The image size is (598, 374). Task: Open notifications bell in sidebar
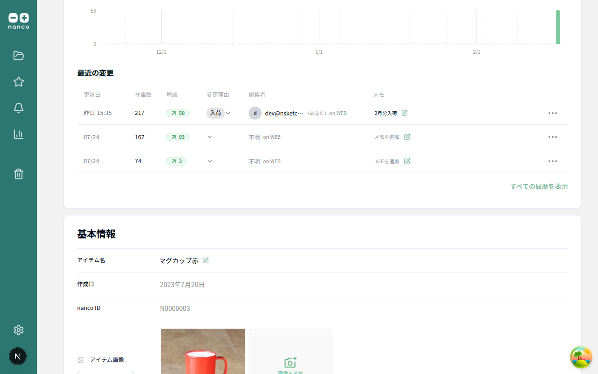pos(19,108)
